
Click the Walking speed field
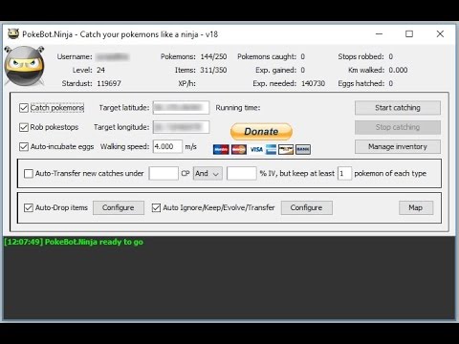pos(167,146)
